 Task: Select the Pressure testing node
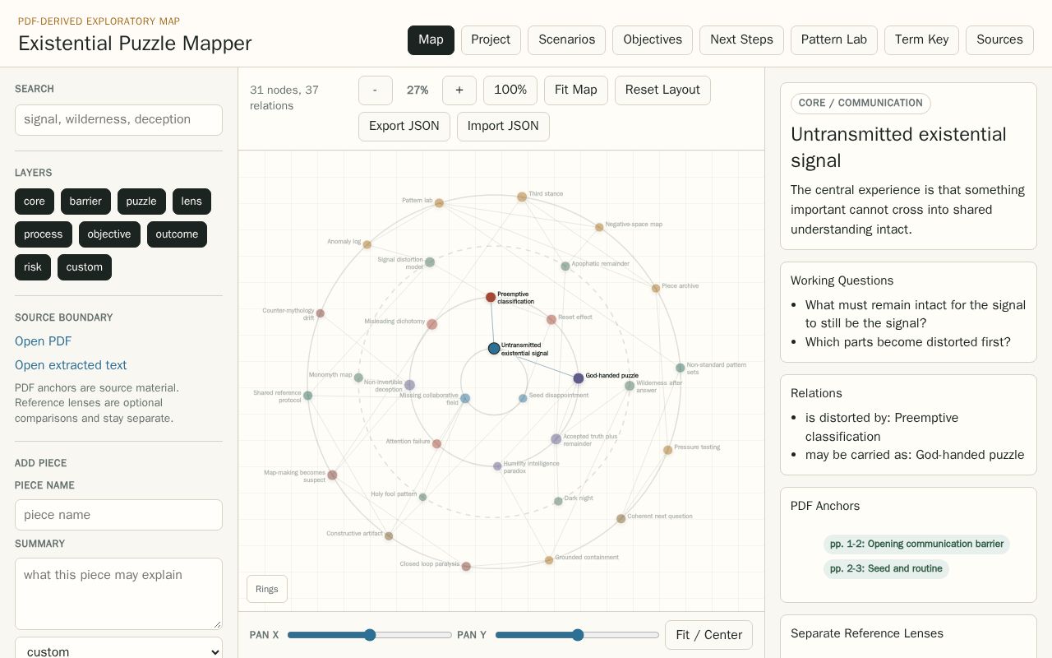click(x=667, y=450)
